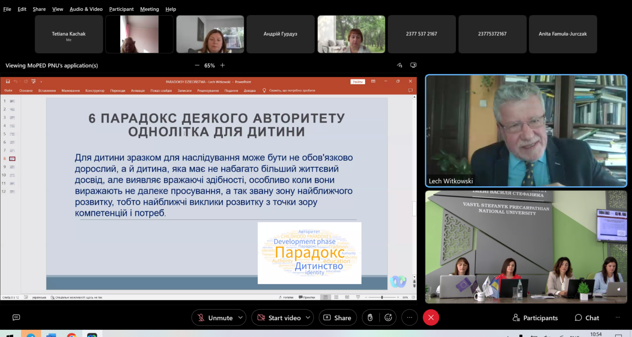
Task: Open the more options ellipsis in the center controls
Action: click(410, 318)
